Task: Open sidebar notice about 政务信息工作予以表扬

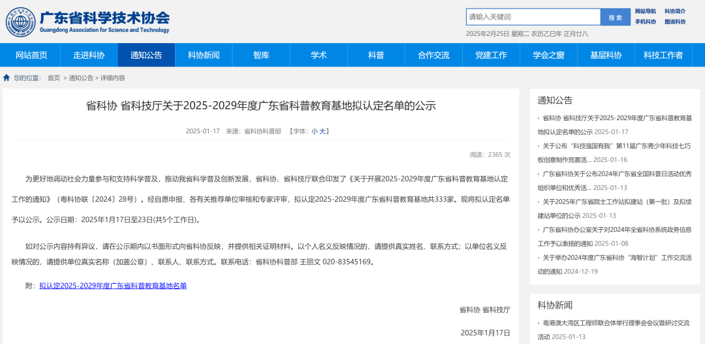Action: point(615,236)
